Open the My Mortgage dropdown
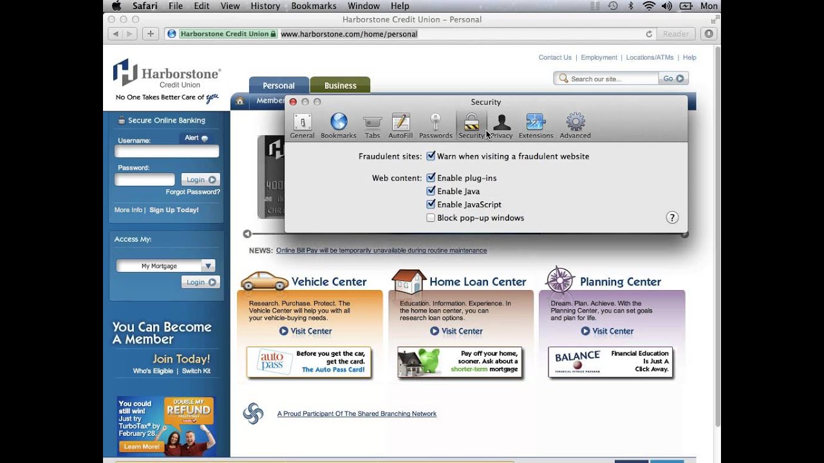The image size is (824, 463). pyautogui.click(x=165, y=266)
